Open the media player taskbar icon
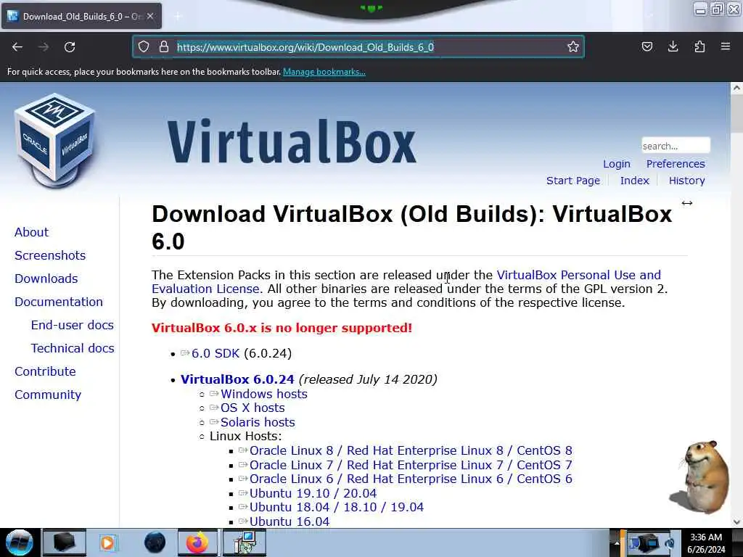This screenshot has height=557, width=743. 107,542
